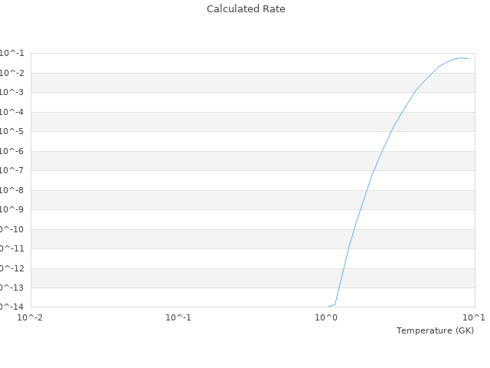Click the 10^-8 y-axis tick label
The width and height of the screenshot is (490, 368).
[x=11, y=190]
